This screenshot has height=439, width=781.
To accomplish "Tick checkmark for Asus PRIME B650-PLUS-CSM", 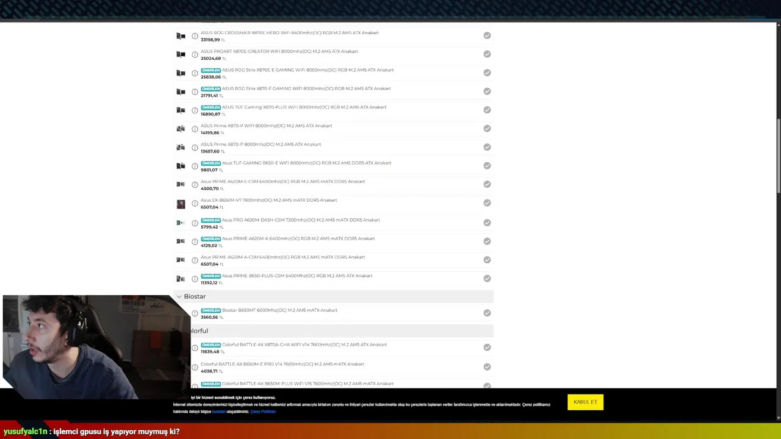I will [487, 278].
